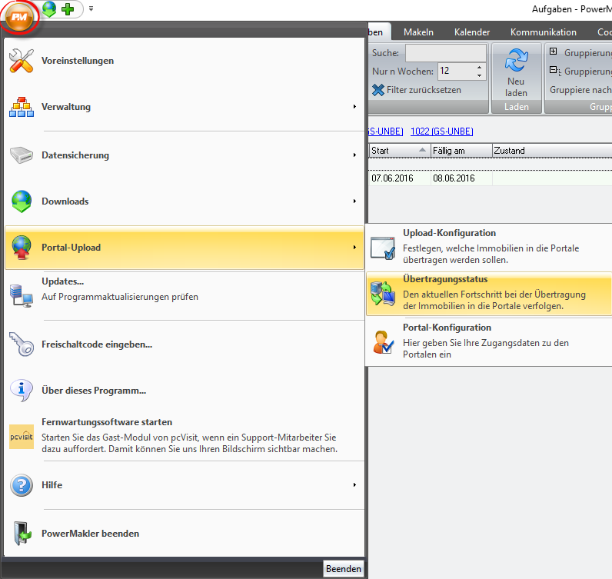Select the 07.06.2016 start date cell
Image resolution: width=612 pixels, height=579 pixels.
coord(400,178)
